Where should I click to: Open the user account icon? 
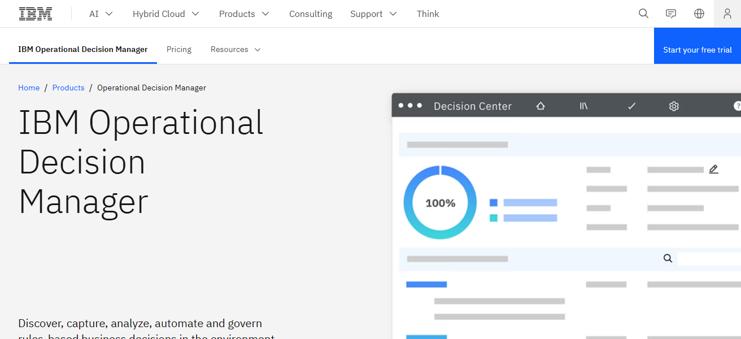(x=727, y=13)
